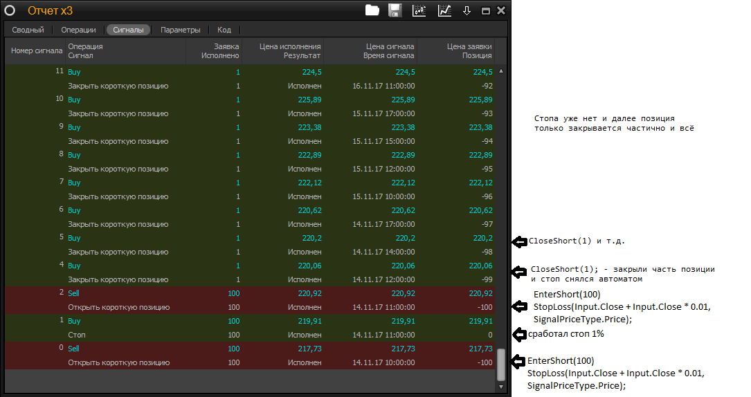Image resolution: width=751 pixels, height=397 pixels.
Task: Open the candlestick chart icon
Action: [419, 10]
